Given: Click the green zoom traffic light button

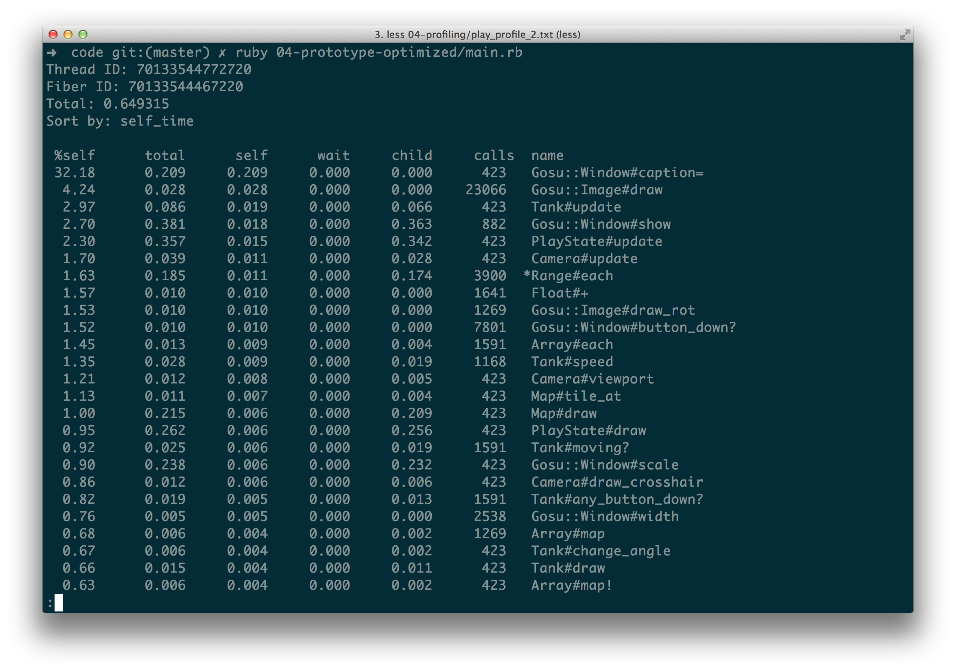Looking at the screenshot, I should click(x=84, y=35).
